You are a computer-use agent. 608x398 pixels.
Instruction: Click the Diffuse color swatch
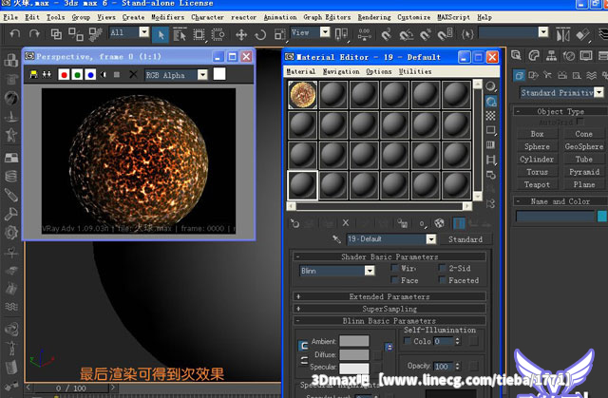coord(354,354)
